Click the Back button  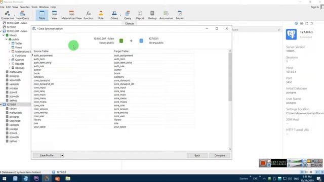197,155
